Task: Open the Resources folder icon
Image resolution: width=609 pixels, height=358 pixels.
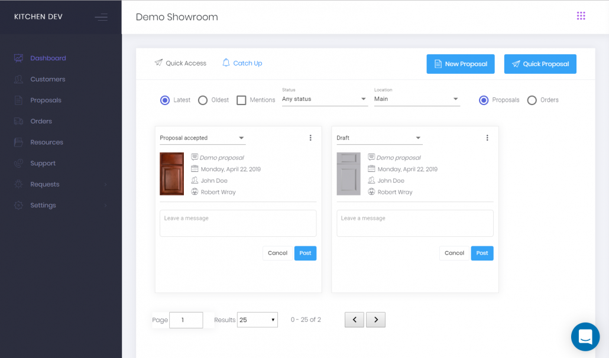Action: 18,142
